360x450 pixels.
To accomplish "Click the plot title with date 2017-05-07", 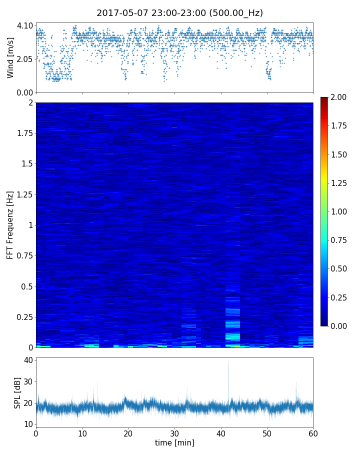I will coord(179,13).
